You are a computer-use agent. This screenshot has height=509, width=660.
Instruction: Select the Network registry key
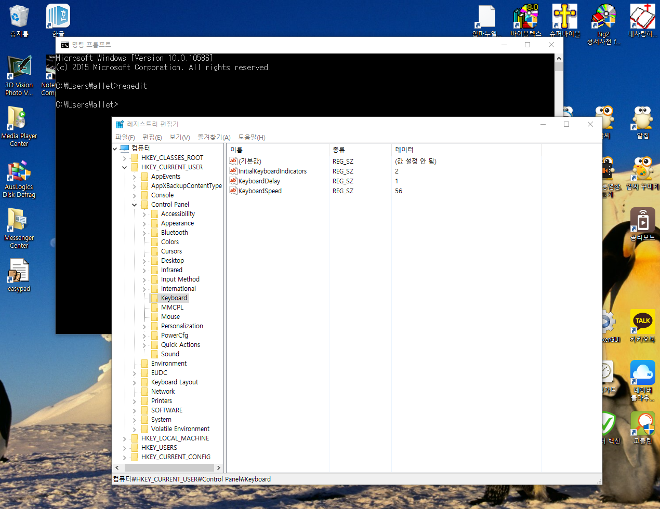pyautogui.click(x=163, y=392)
